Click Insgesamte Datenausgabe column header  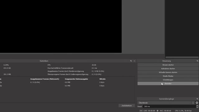point(76,79)
